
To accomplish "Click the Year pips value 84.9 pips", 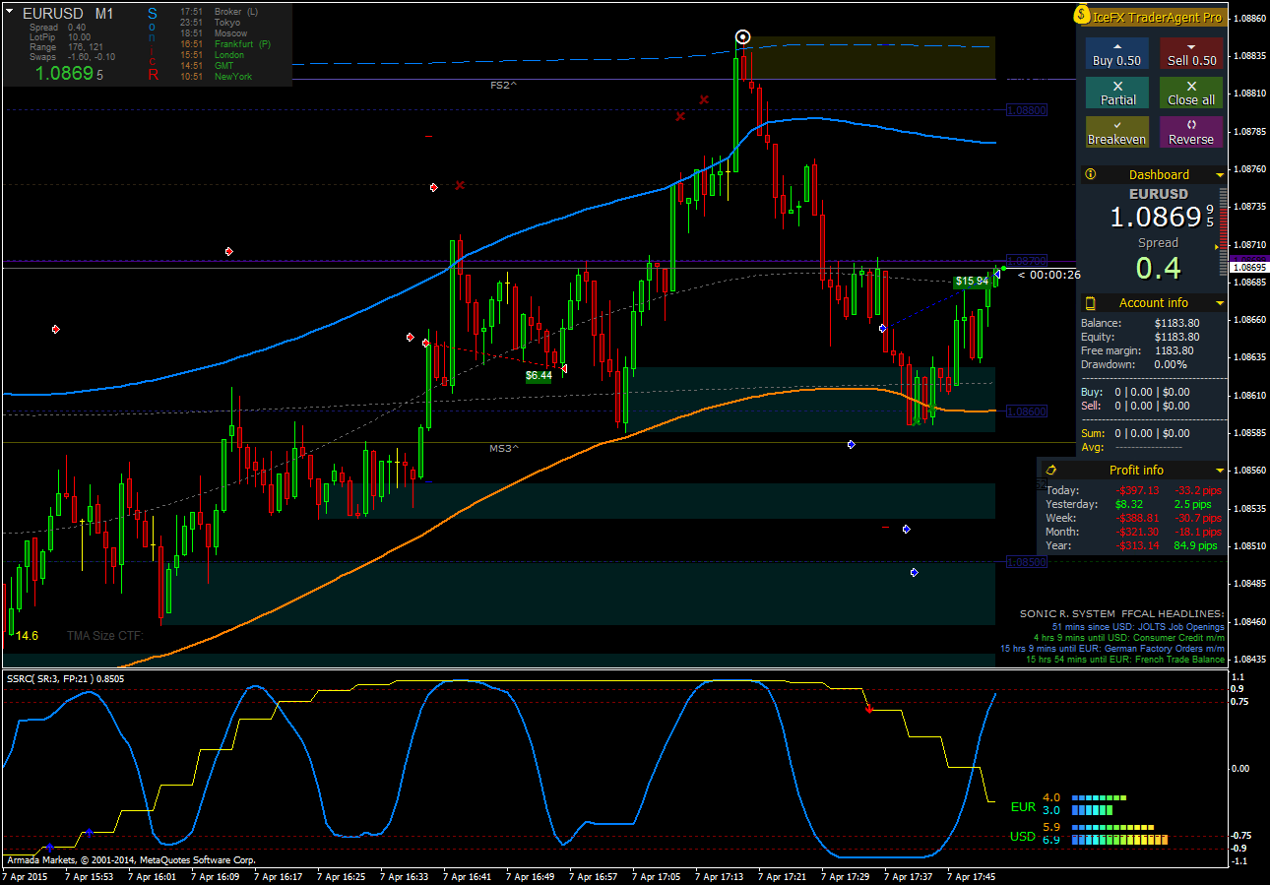I will pyautogui.click(x=1195, y=545).
